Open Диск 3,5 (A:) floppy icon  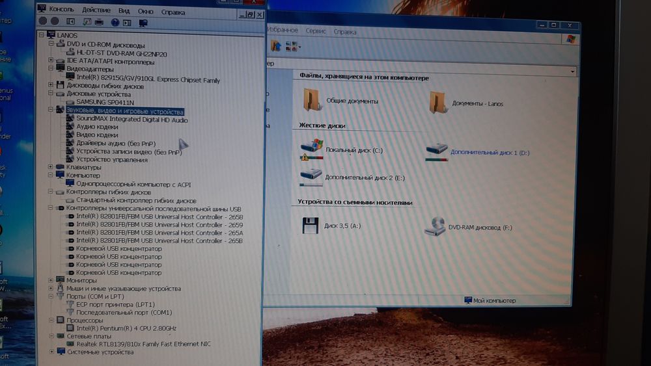pyautogui.click(x=310, y=226)
